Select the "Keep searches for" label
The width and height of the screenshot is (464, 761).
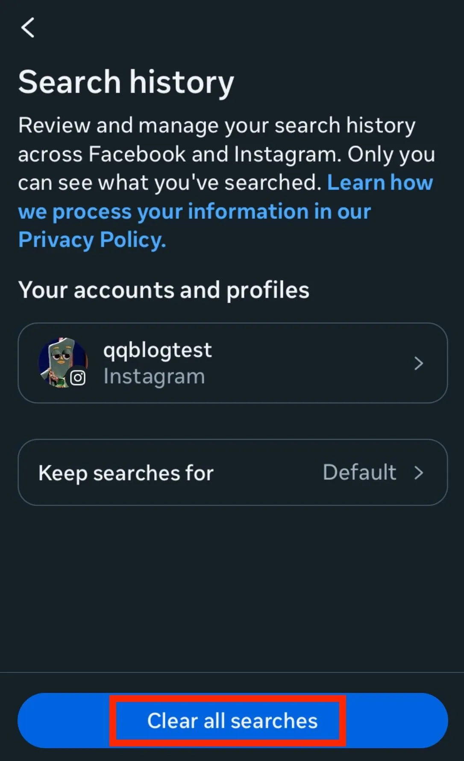pyautogui.click(x=126, y=473)
